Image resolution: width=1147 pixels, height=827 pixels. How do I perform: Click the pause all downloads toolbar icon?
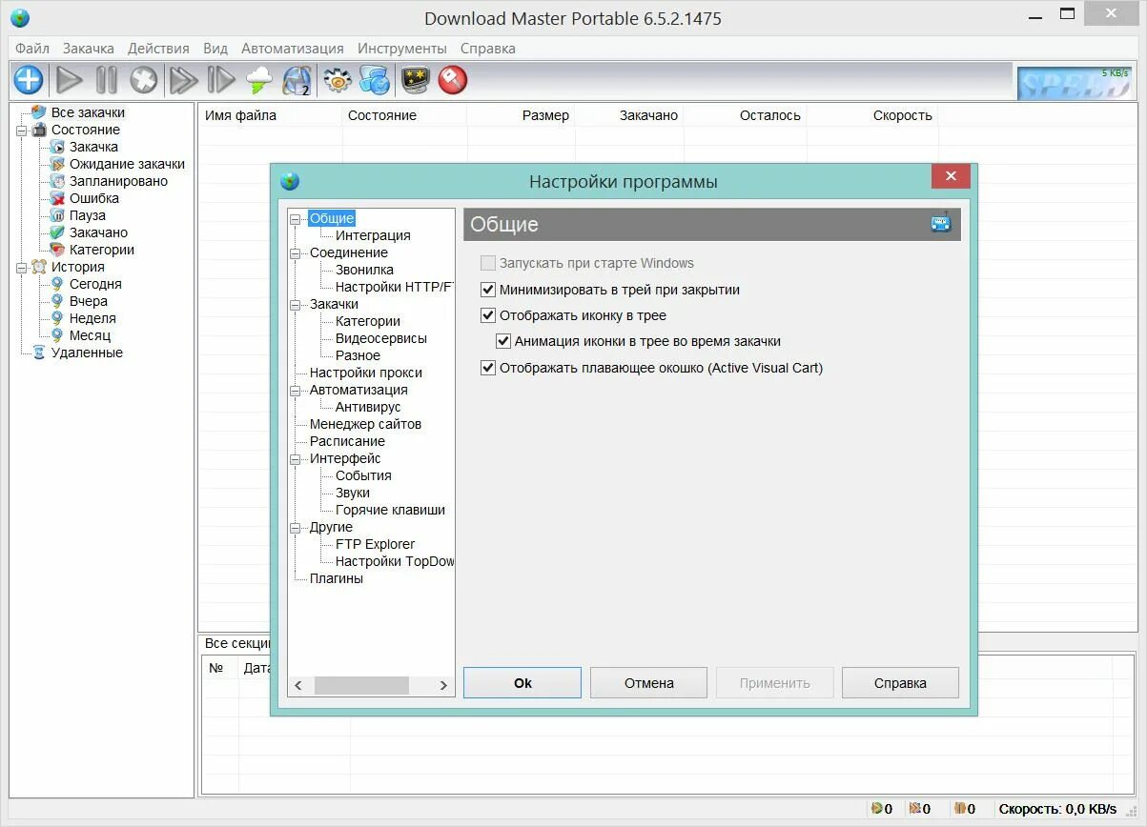221,80
